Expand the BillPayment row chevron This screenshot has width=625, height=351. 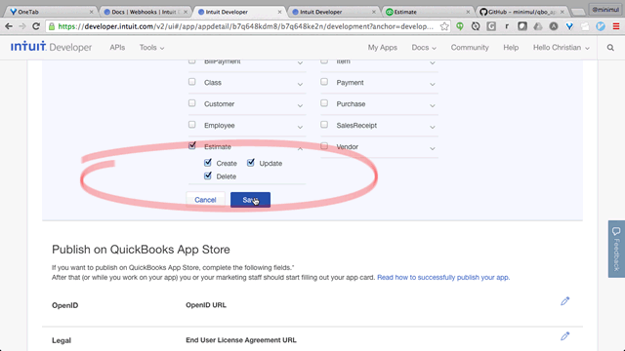pos(300,62)
